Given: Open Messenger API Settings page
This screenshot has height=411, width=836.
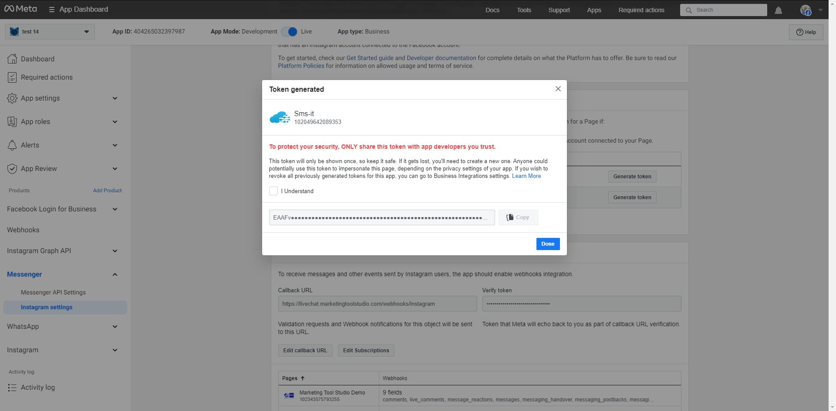Looking at the screenshot, I should (x=53, y=293).
